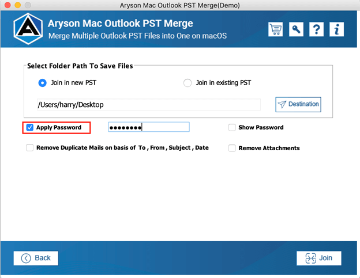Minimize window with yellow button
The height and width of the screenshot is (278, 360).
pyautogui.click(x=18, y=5)
